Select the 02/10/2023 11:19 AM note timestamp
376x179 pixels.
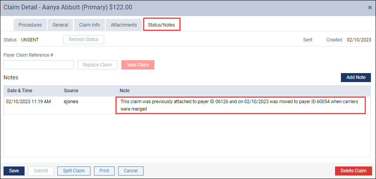tap(28, 102)
